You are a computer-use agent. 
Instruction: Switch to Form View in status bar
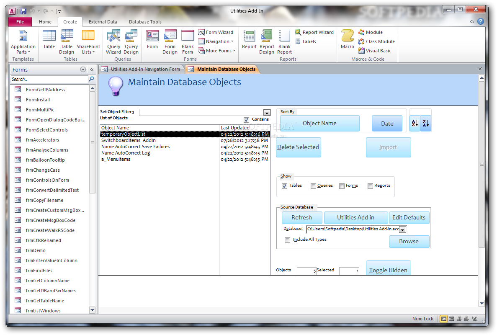443,319
